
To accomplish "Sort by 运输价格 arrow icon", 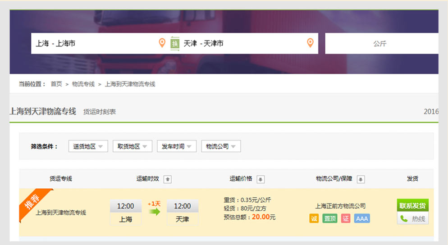I will 261,179.
